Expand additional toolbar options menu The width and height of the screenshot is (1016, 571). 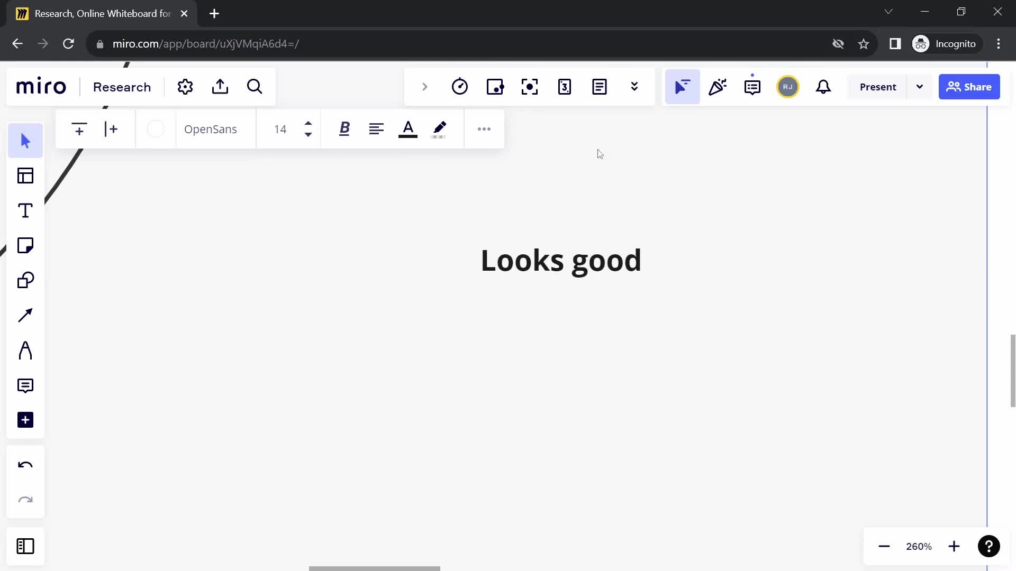[x=484, y=129]
